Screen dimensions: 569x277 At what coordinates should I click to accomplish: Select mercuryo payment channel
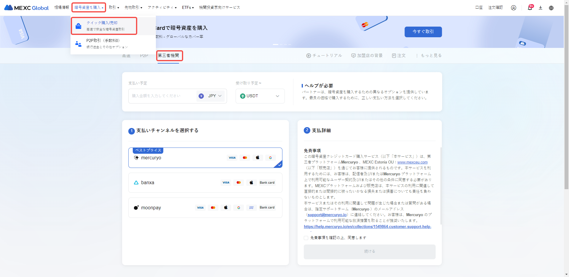tap(205, 158)
